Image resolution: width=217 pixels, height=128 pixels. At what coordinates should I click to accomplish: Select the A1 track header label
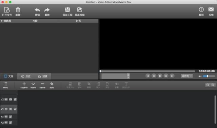(x=2, y=117)
